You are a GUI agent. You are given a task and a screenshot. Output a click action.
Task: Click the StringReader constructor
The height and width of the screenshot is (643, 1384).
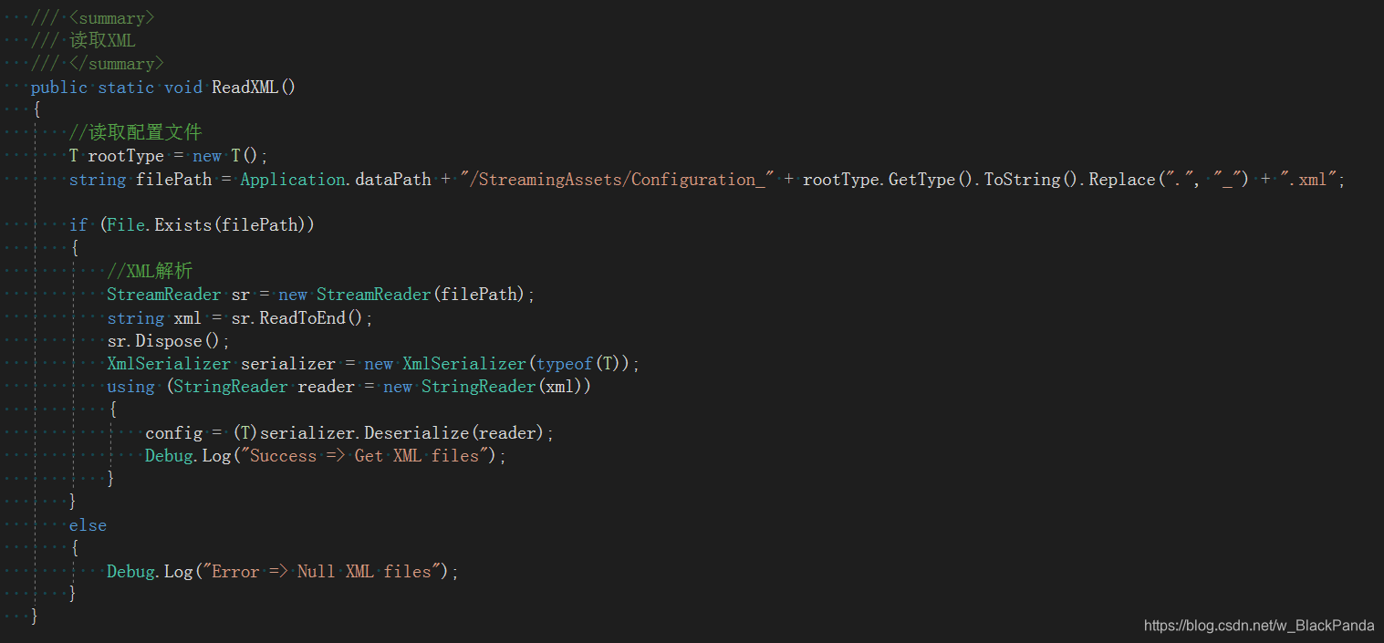(478, 386)
